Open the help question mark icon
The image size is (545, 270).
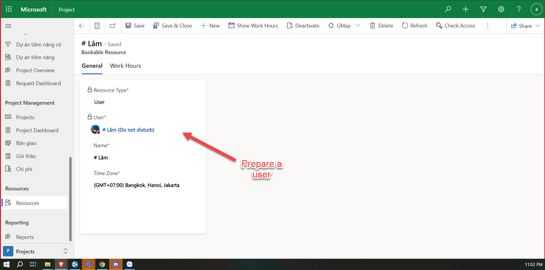[x=519, y=9]
